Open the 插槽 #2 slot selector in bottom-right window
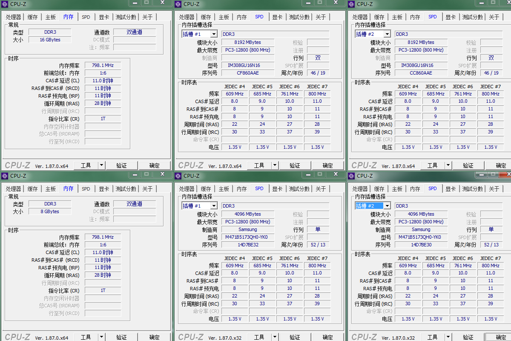The height and width of the screenshot is (341, 511). (x=373, y=205)
